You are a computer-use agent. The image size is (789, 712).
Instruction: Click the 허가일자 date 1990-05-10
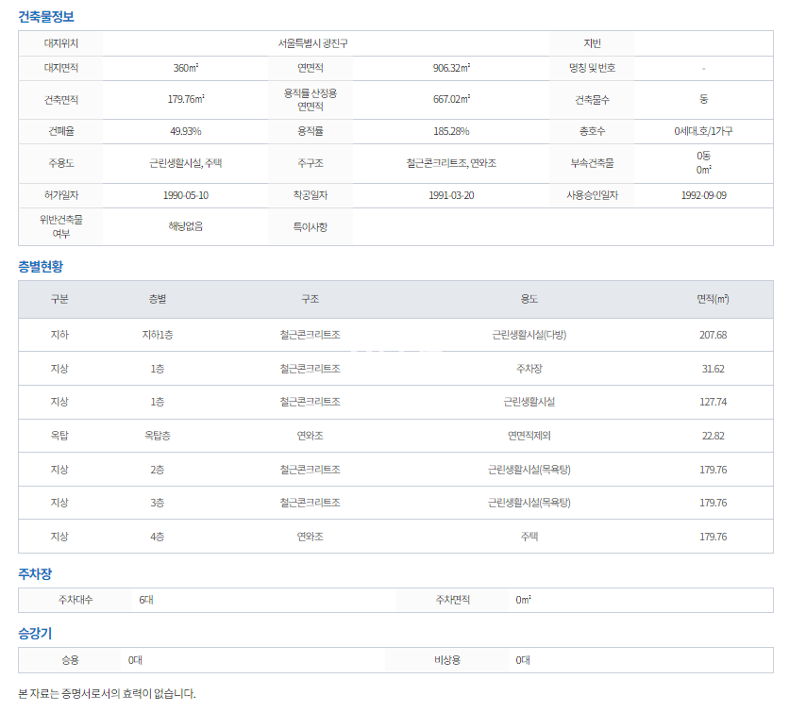click(x=185, y=195)
